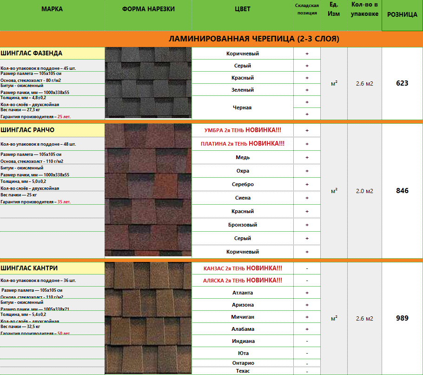
Task: Open the Шинглас Кантри brown shingle image
Action: pyautogui.click(x=148, y=318)
